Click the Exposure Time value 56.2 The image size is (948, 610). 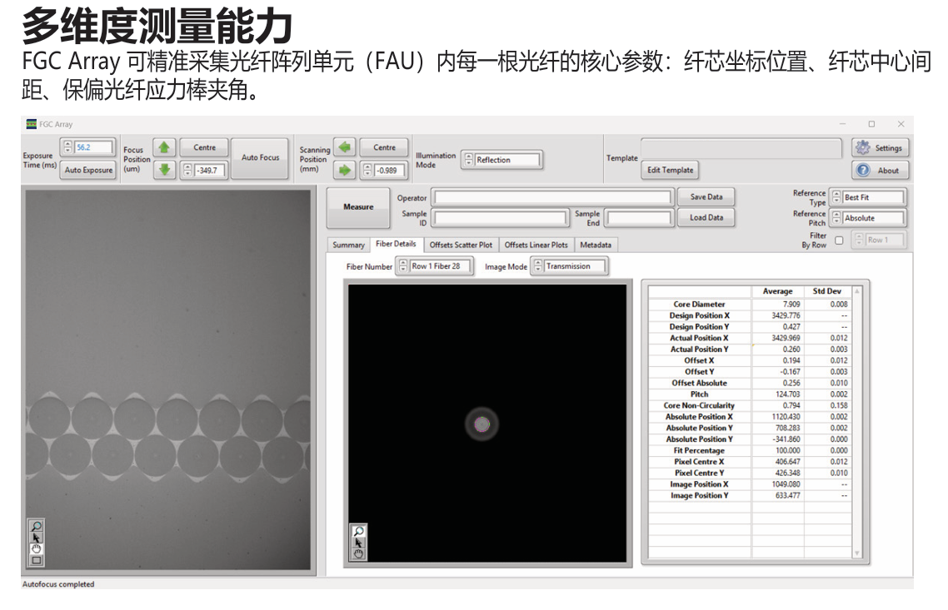pos(93,146)
